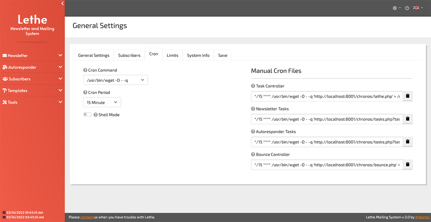Expand the Newsletter sidebar menu
This screenshot has height=222, width=431.
point(32,56)
